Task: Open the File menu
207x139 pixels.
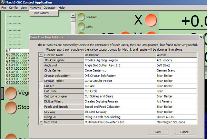Action: 3,8
